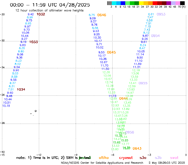Click the 11.14 wave height value
The width and height of the screenshot is (188, 165).
(x=140, y=54)
